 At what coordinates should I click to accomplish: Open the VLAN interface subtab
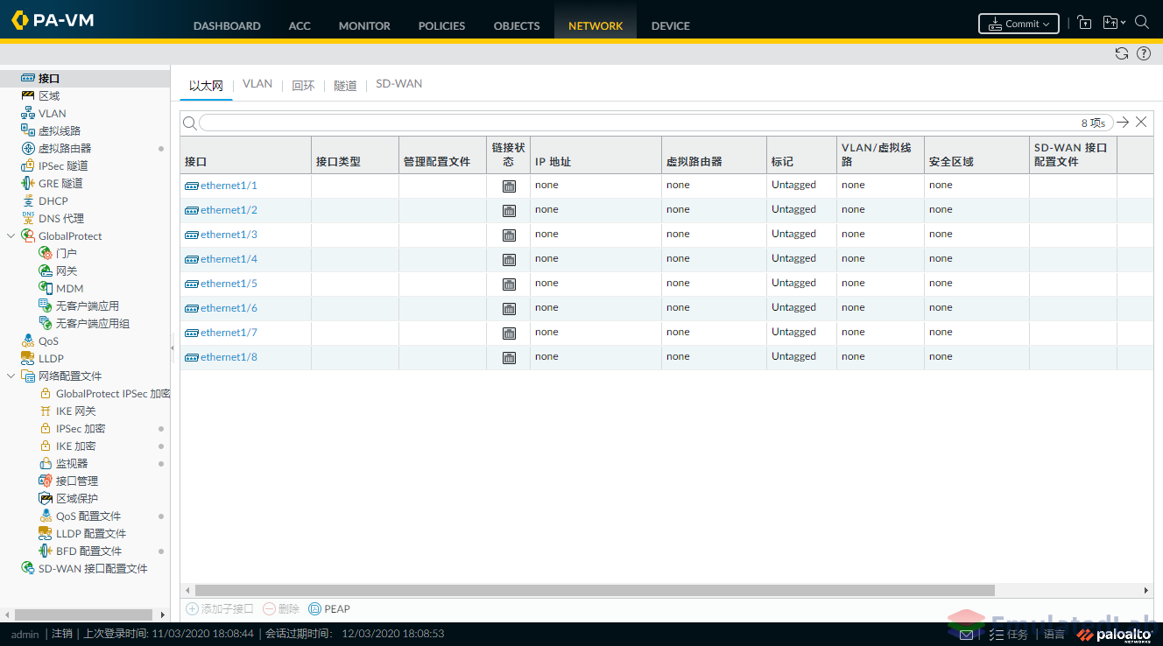pyautogui.click(x=257, y=84)
